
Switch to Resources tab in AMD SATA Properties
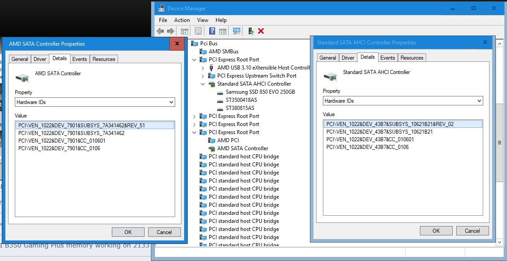click(104, 59)
